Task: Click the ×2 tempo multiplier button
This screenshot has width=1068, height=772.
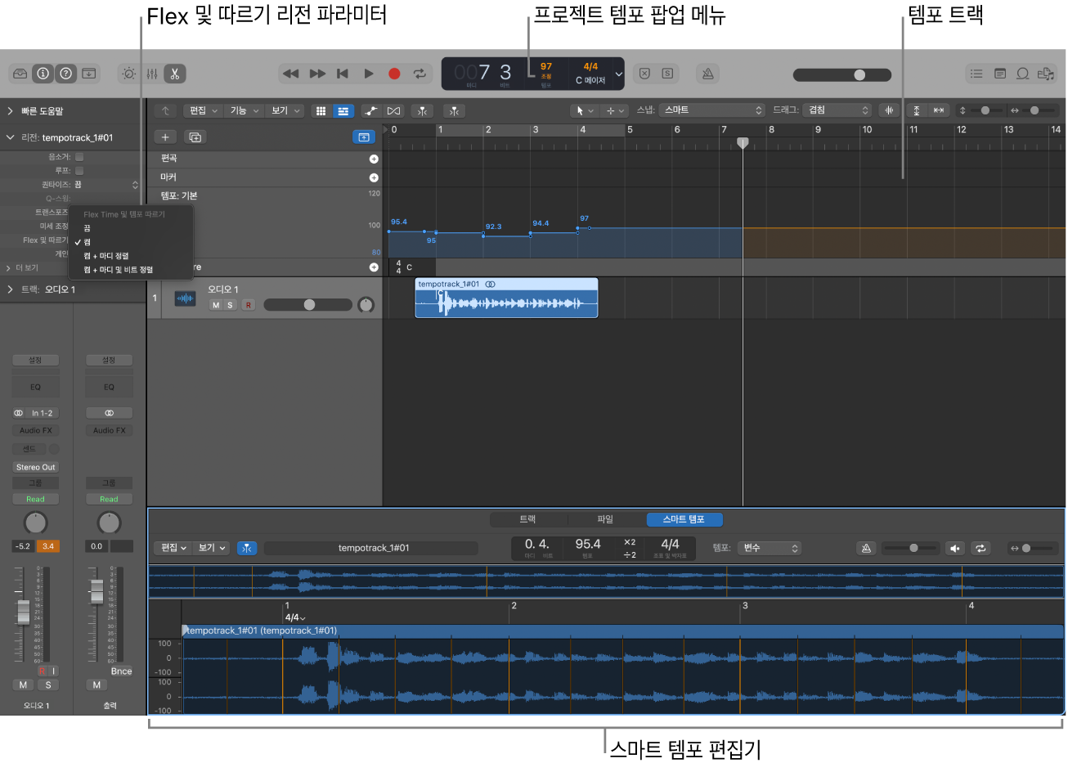Action: click(629, 542)
